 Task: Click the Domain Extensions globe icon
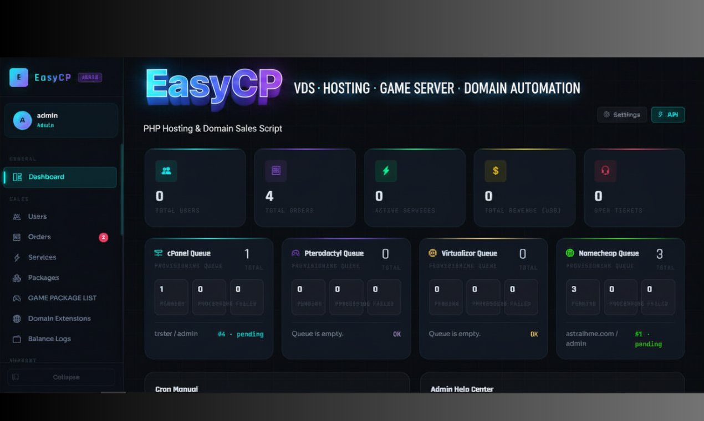click(x=17, y=319)
